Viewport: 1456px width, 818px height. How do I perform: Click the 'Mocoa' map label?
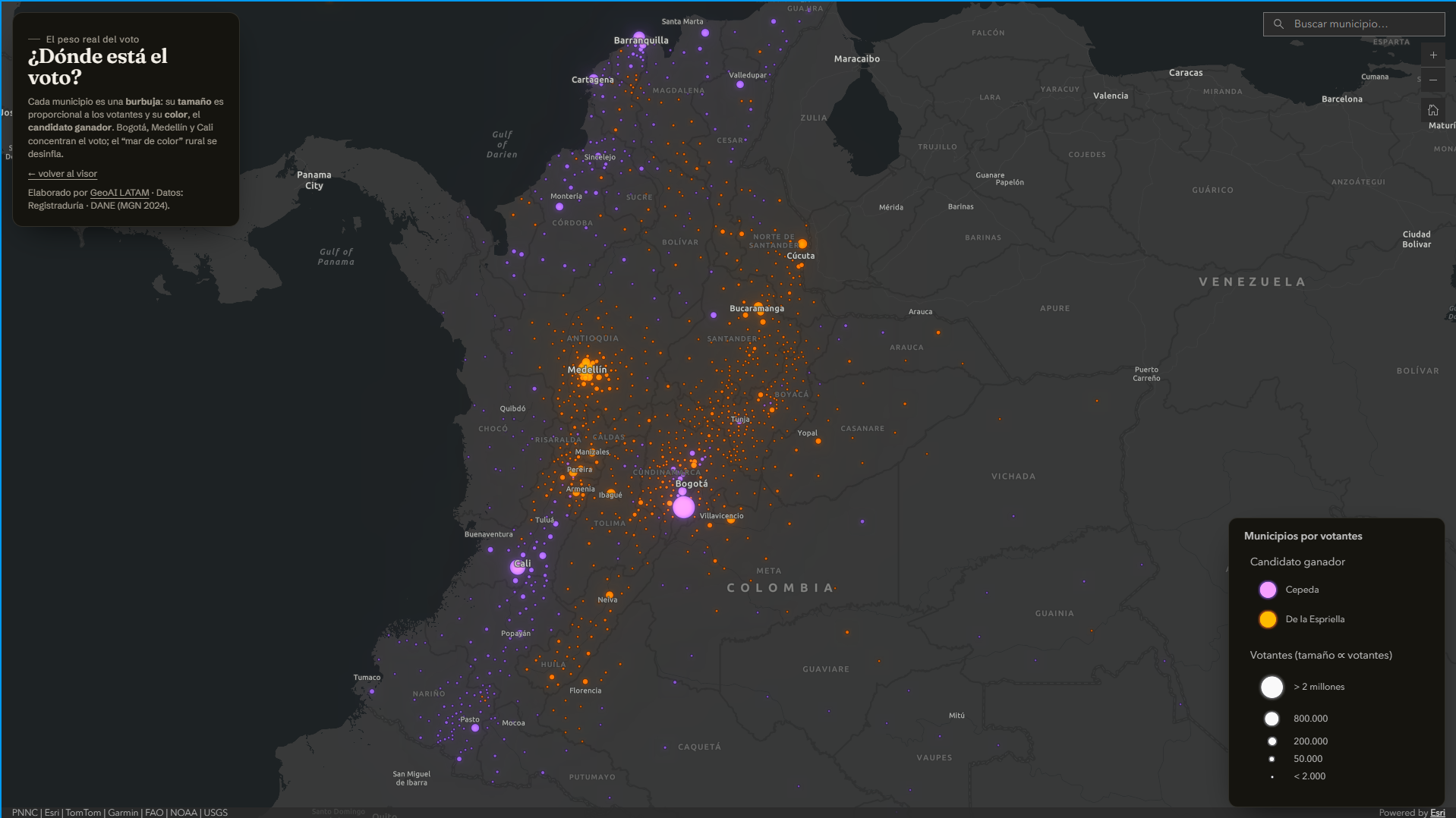tap(513, 723)
